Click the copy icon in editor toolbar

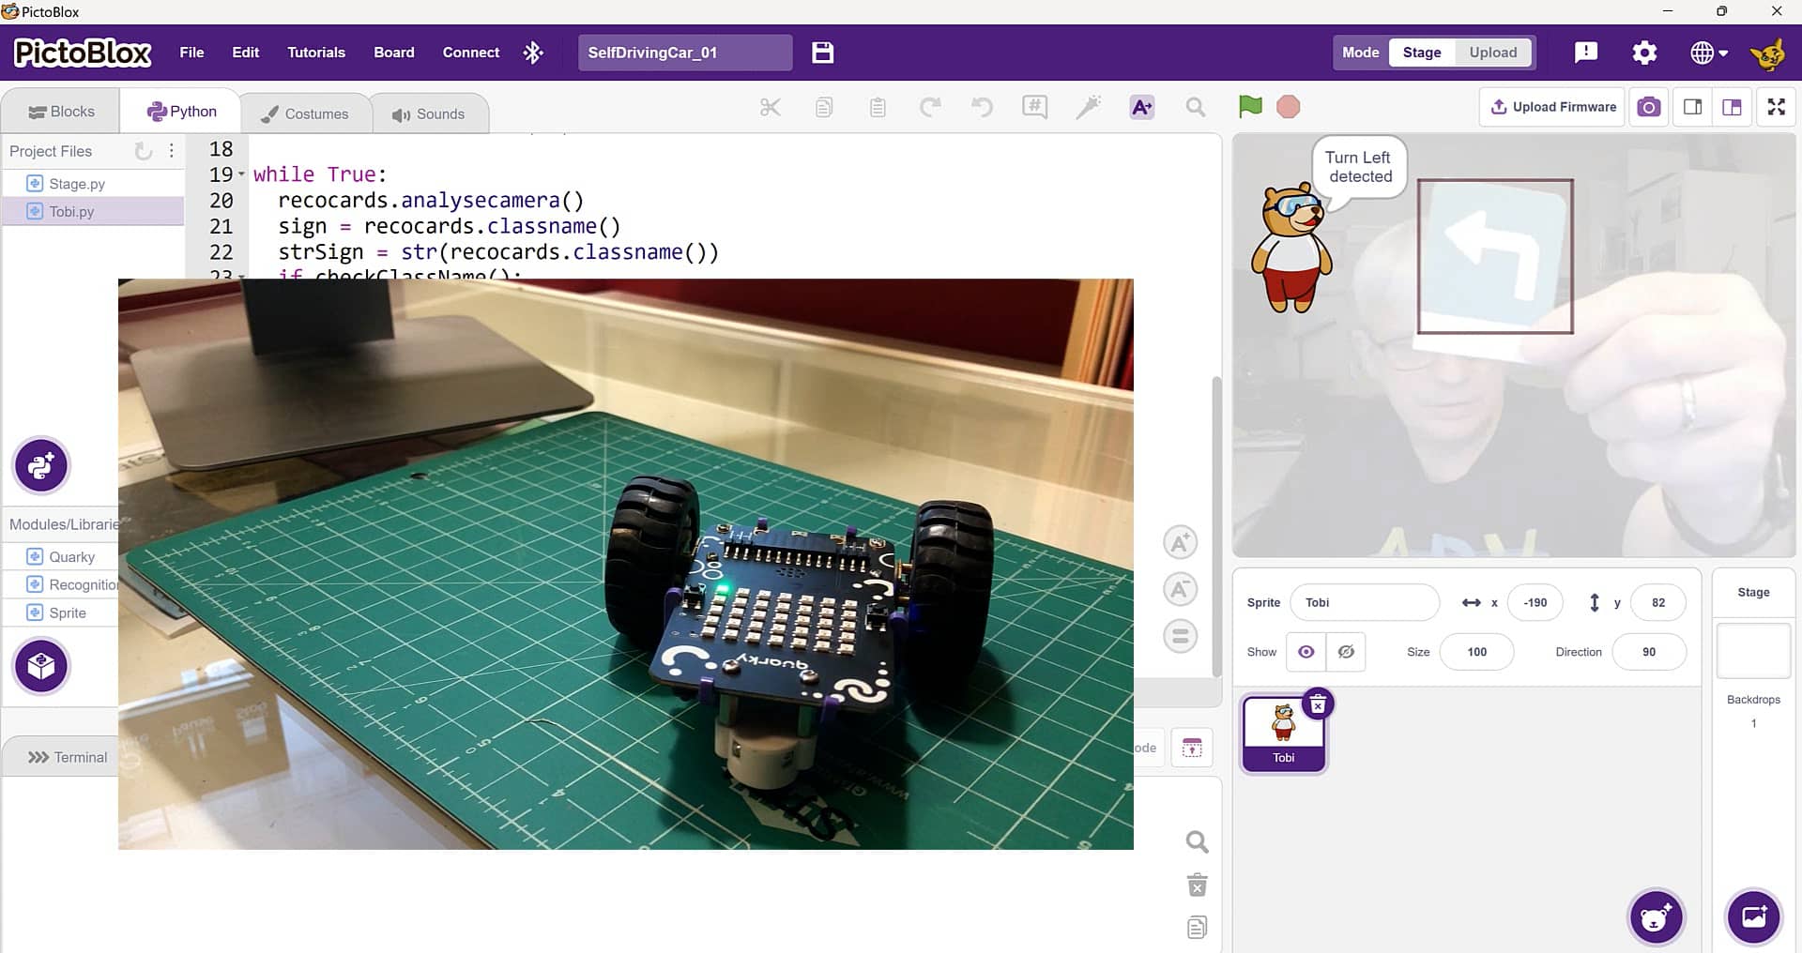pos(824,107)
